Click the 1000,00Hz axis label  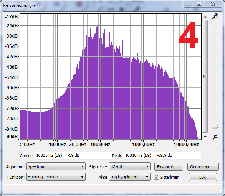pos(143,145)
